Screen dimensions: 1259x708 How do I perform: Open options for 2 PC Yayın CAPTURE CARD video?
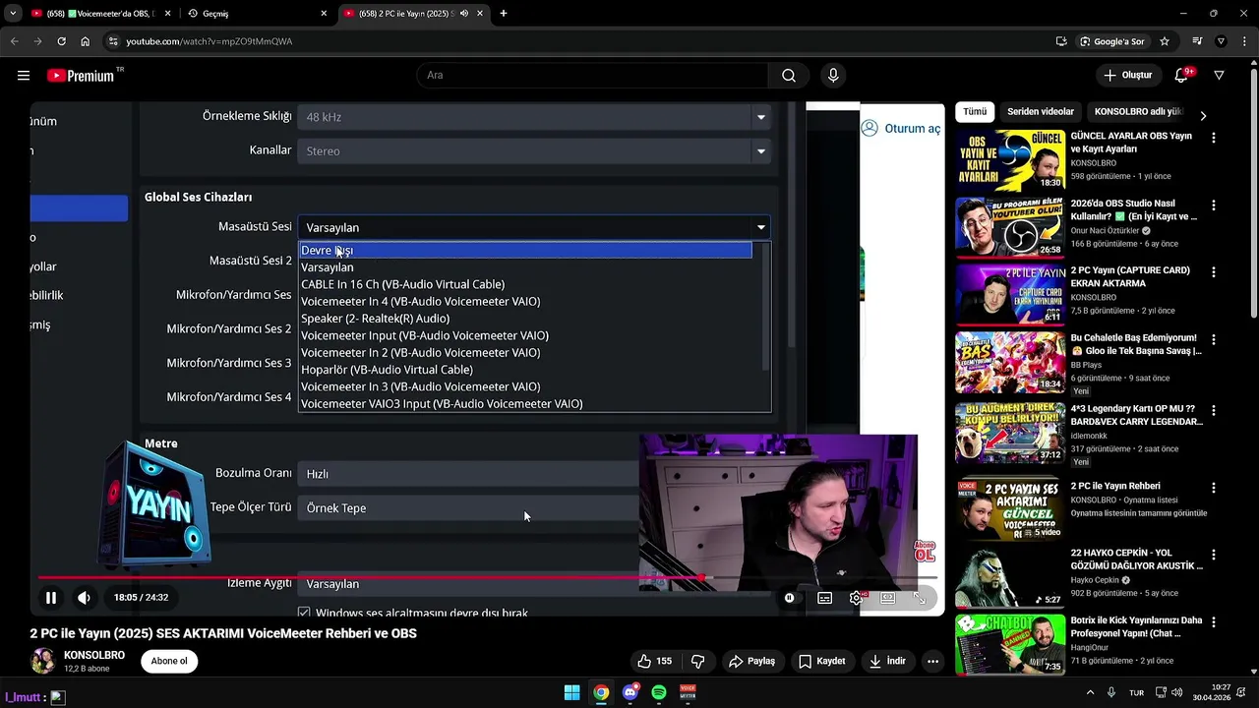(1214, 272)
